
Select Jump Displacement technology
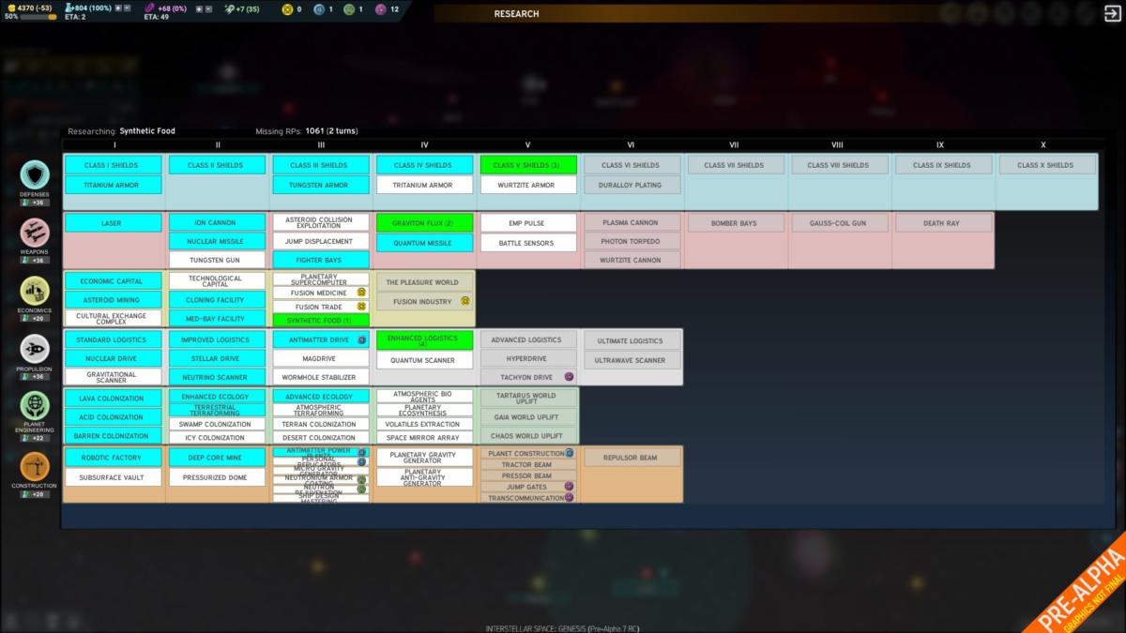pyautogui.click(x=321, y=241)
